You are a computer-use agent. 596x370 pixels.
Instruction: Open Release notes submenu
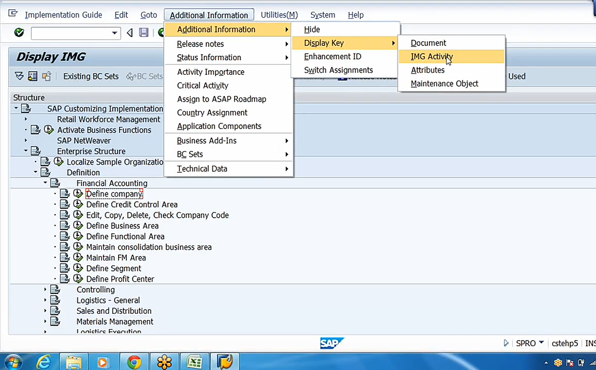tap(228, 44)
